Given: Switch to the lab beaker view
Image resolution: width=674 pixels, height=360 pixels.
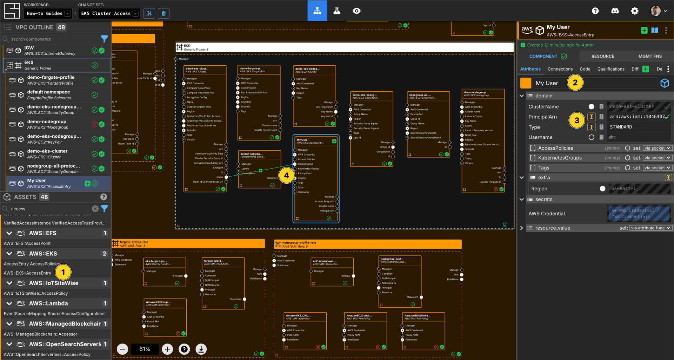Looking at the screenshot, I should [337, 11].
